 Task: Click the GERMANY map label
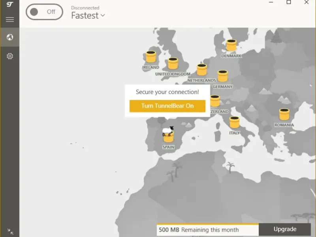223,87
